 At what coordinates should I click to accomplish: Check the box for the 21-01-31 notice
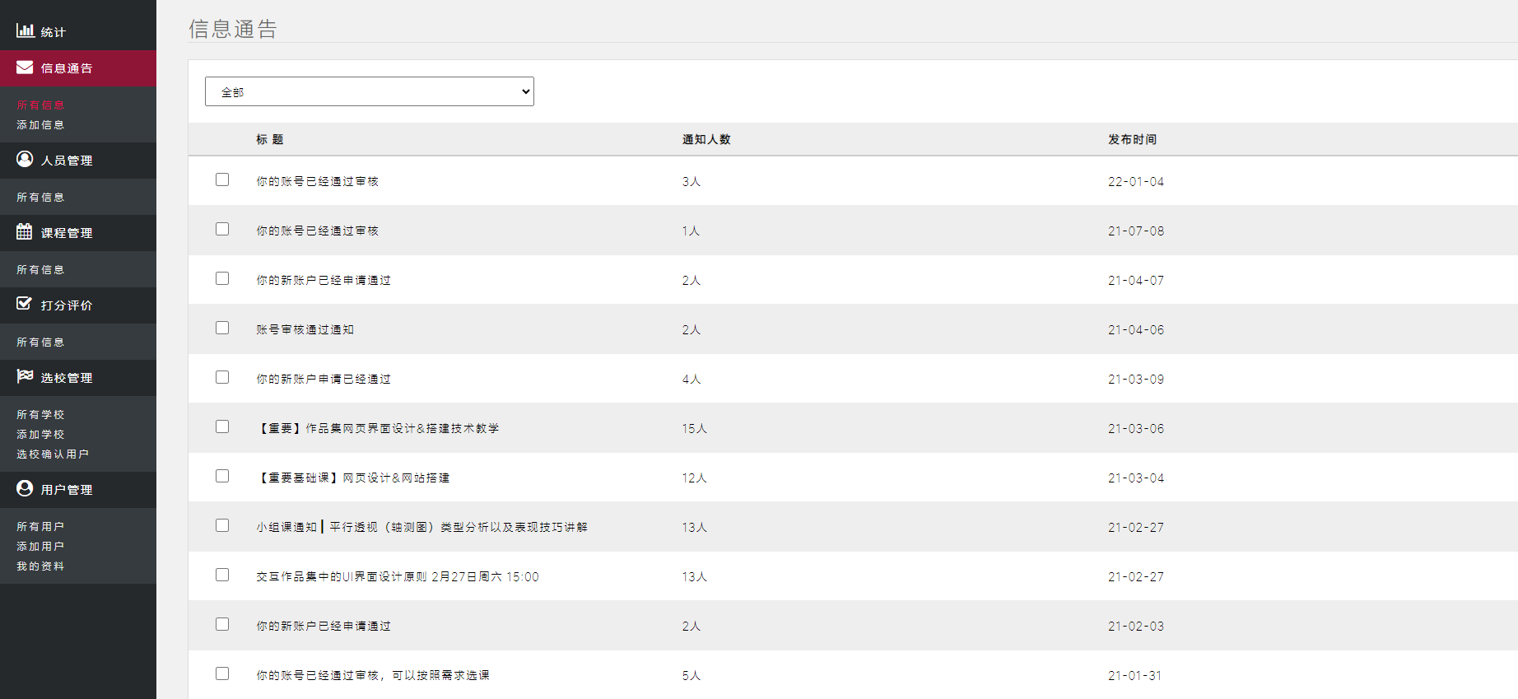[x=222, y=673]
